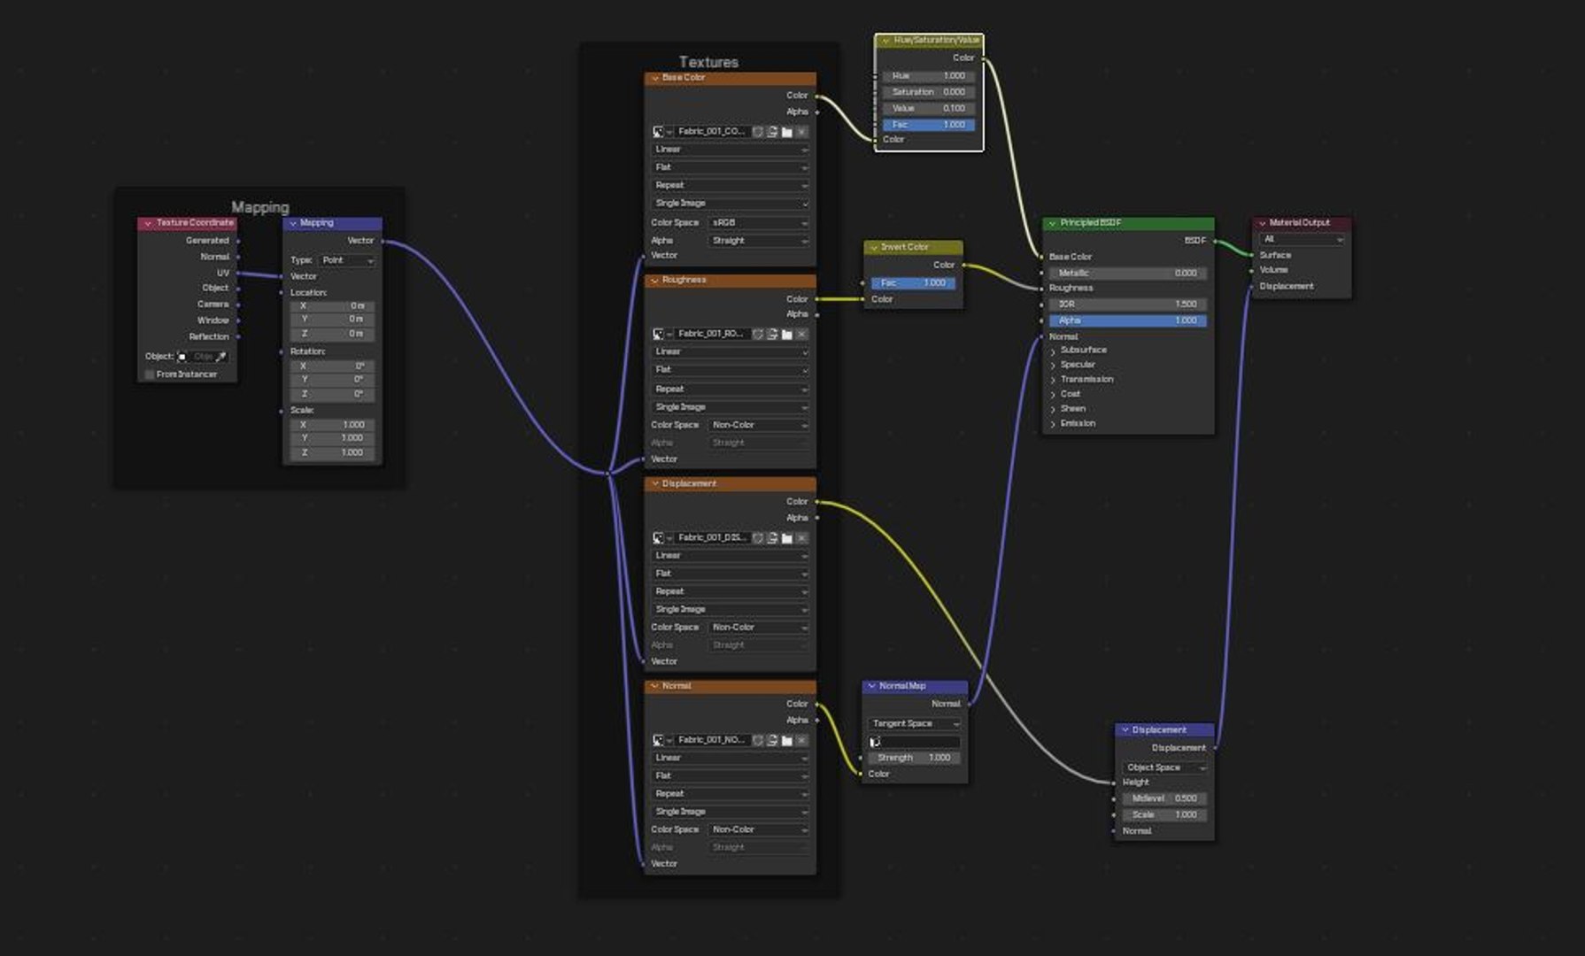The image size is (1585, 956).
Task: Duplicate the Fabric_001_DIS image datablock
Action: coord(772,538)
